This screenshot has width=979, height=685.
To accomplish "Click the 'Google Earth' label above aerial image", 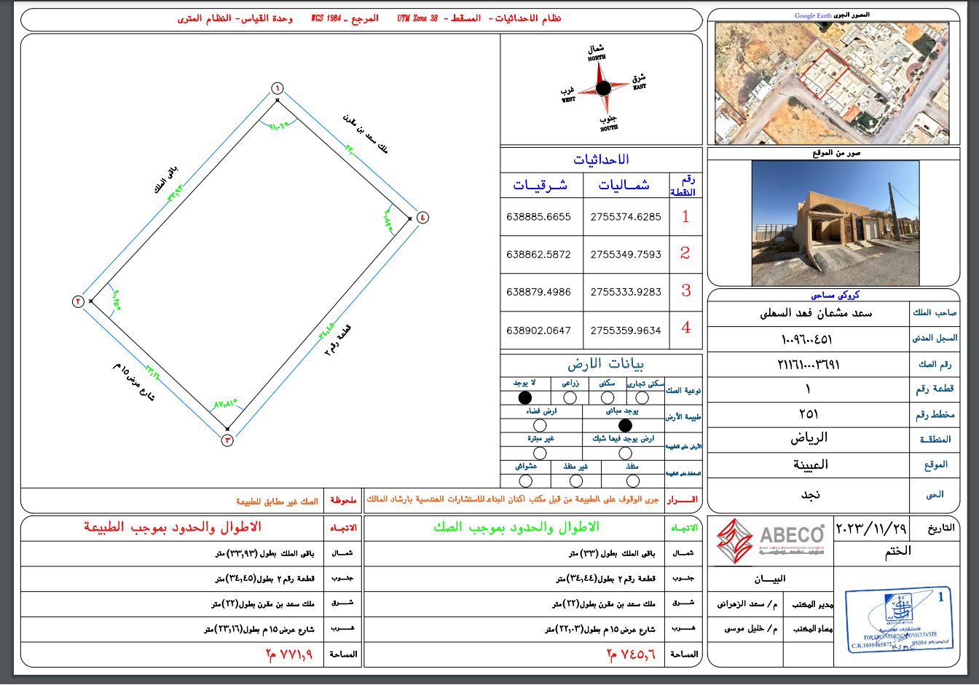I will click(x=813, y=15).
